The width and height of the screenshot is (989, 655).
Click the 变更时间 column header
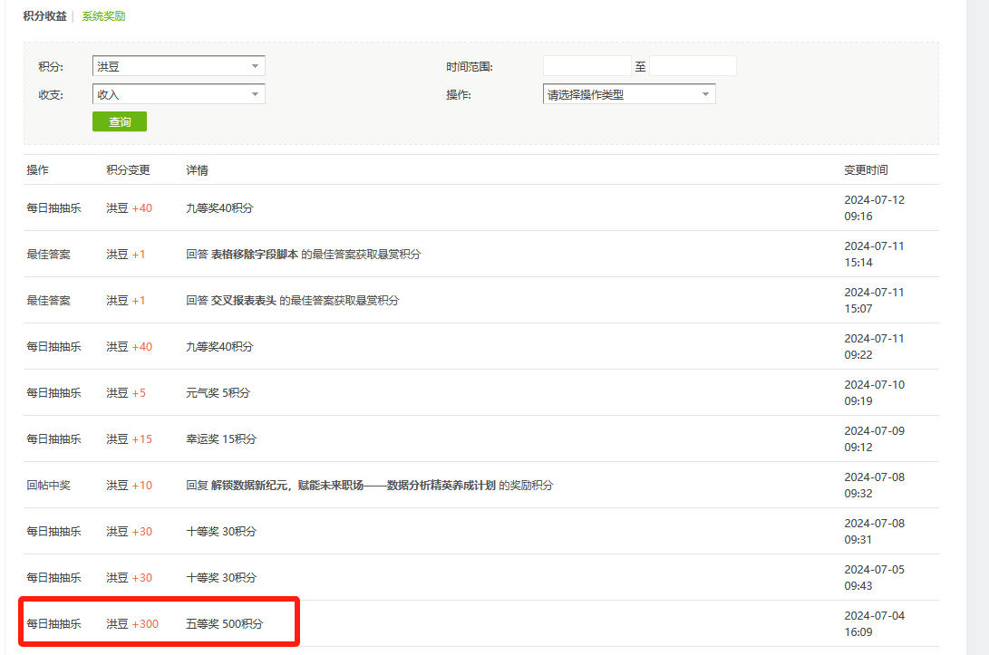[866, 170]
